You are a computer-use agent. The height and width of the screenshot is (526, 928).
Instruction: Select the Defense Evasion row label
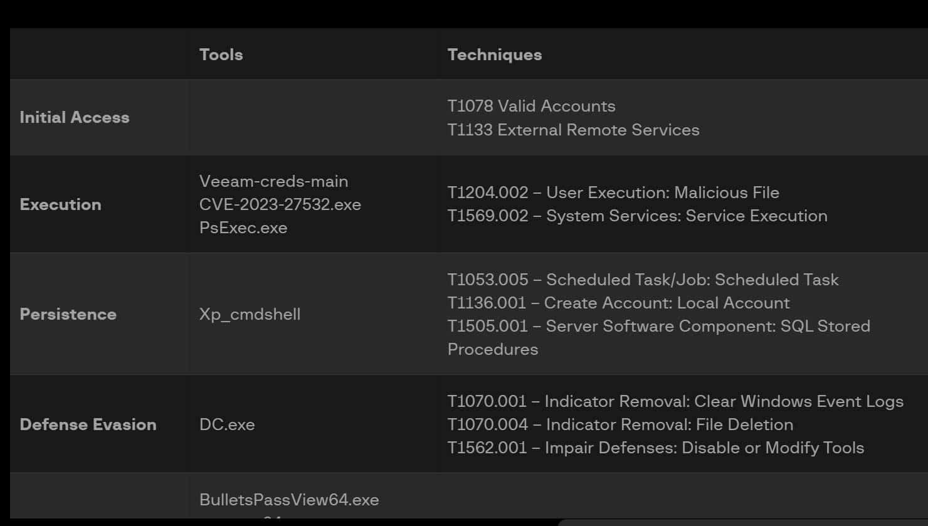[88, 424]
